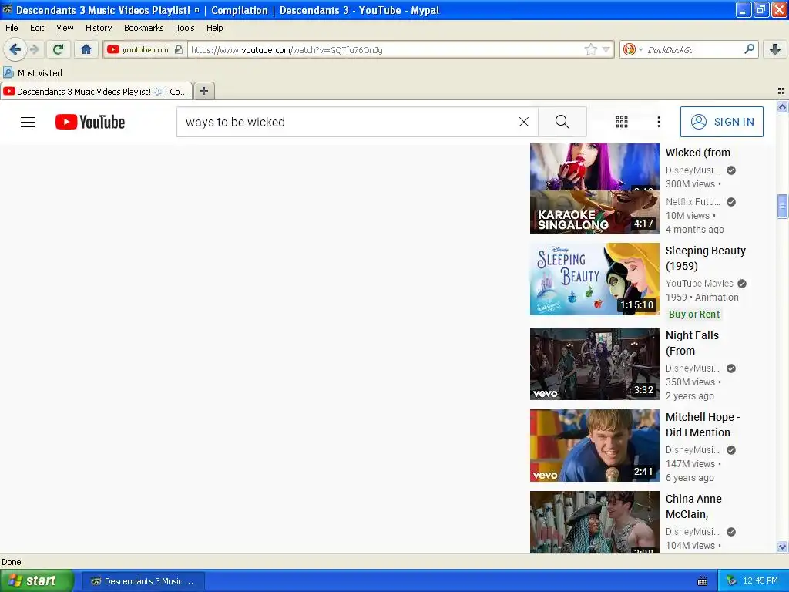Click the 12:45 PM clock
The width and height of the screenshot is (789, 592).
760,581
